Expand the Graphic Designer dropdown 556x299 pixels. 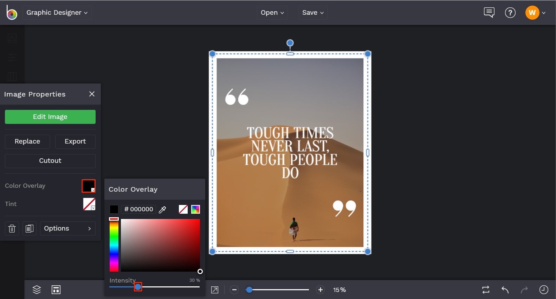pos(57,13)
